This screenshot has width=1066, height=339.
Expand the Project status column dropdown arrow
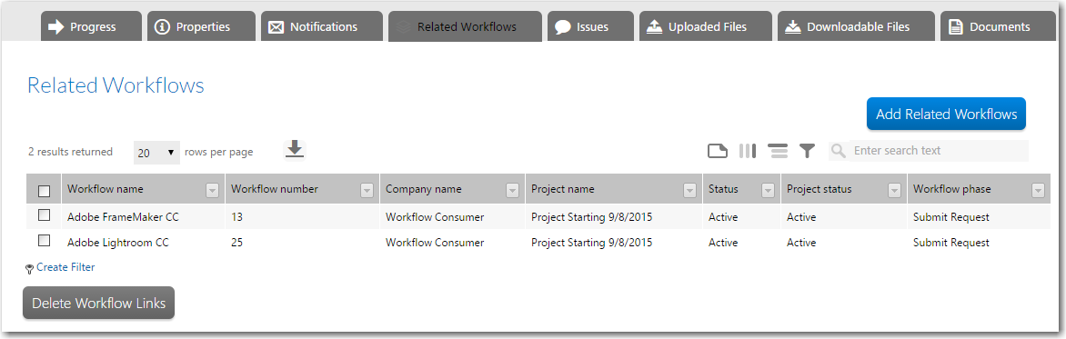895,191
